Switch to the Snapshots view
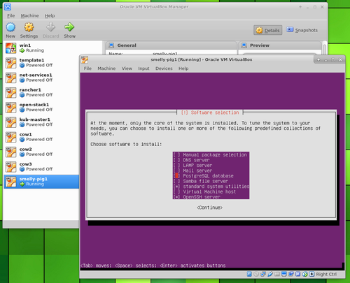This screenshot has width=350, height=283. tap(302, 30)
